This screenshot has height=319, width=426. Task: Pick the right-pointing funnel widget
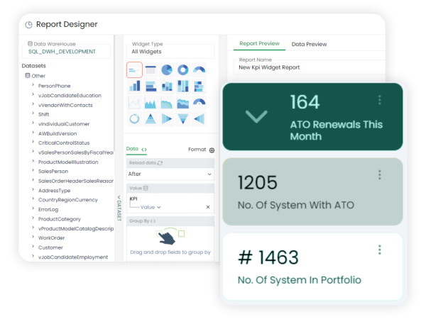point(167,119)
